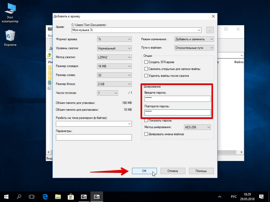
Task: Toggle the Show password checkbox
Action: coord(146,120)
